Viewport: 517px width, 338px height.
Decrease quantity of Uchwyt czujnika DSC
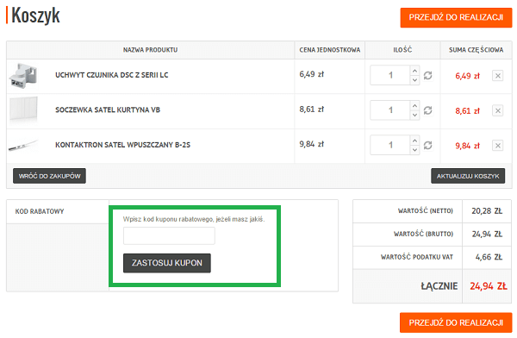414,80
